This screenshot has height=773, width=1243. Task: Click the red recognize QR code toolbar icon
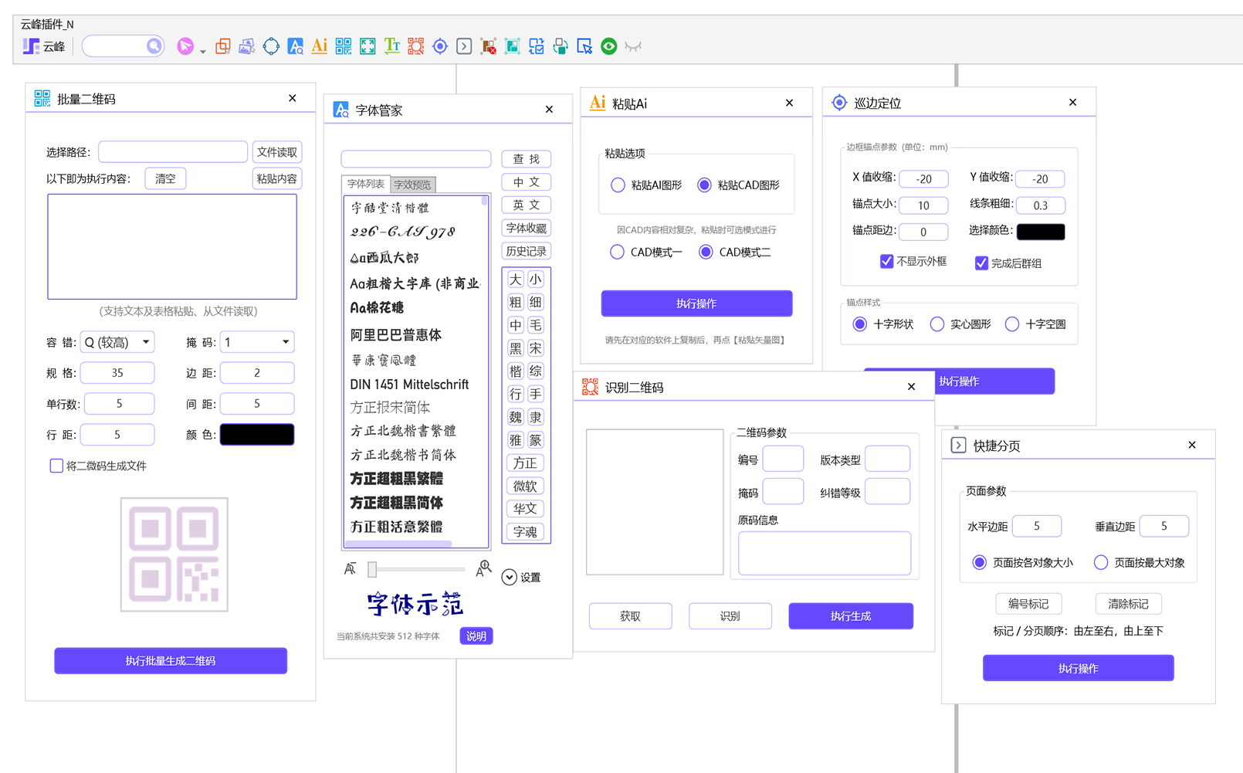[x=415, y=46]
